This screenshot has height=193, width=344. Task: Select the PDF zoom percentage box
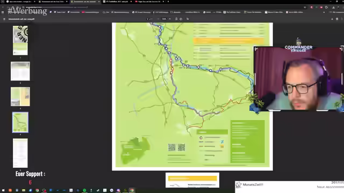(x=164, y=19)
